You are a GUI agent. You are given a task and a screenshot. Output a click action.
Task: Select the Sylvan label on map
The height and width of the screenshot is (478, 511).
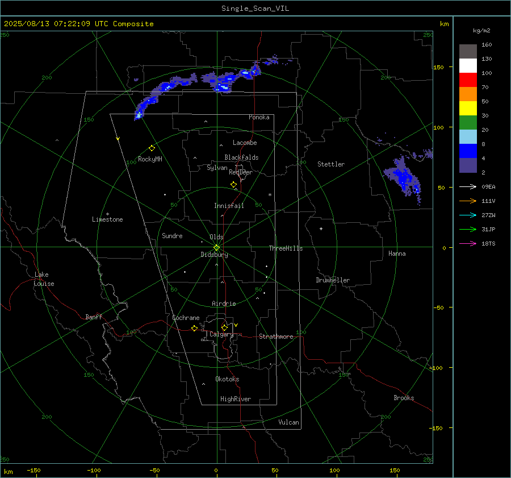pos(217,168)
